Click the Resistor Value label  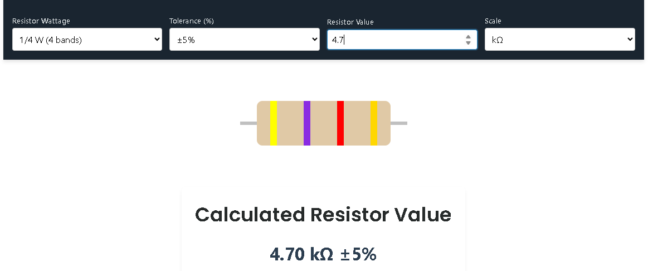pos(350,22)
